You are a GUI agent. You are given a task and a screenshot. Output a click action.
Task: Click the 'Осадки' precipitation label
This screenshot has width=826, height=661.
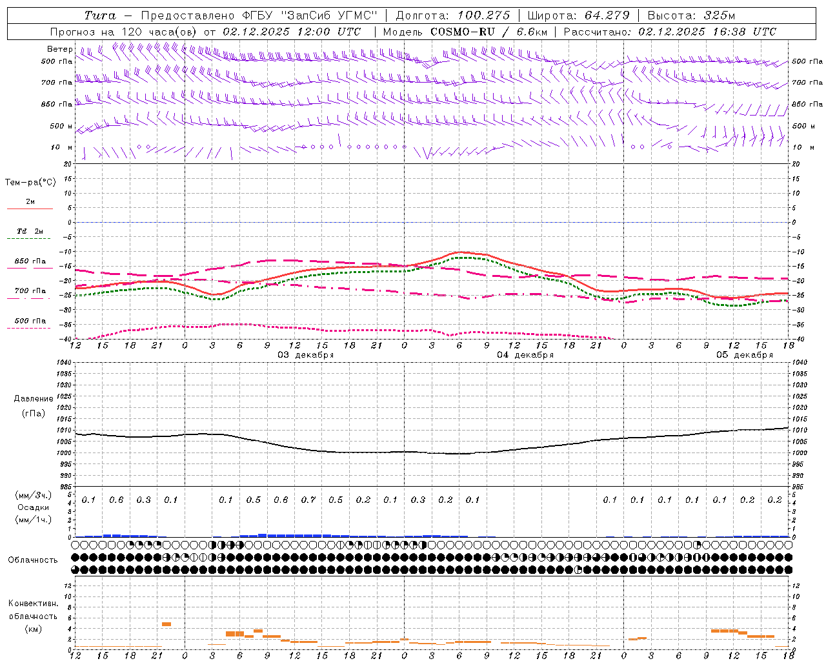(33, 507)
